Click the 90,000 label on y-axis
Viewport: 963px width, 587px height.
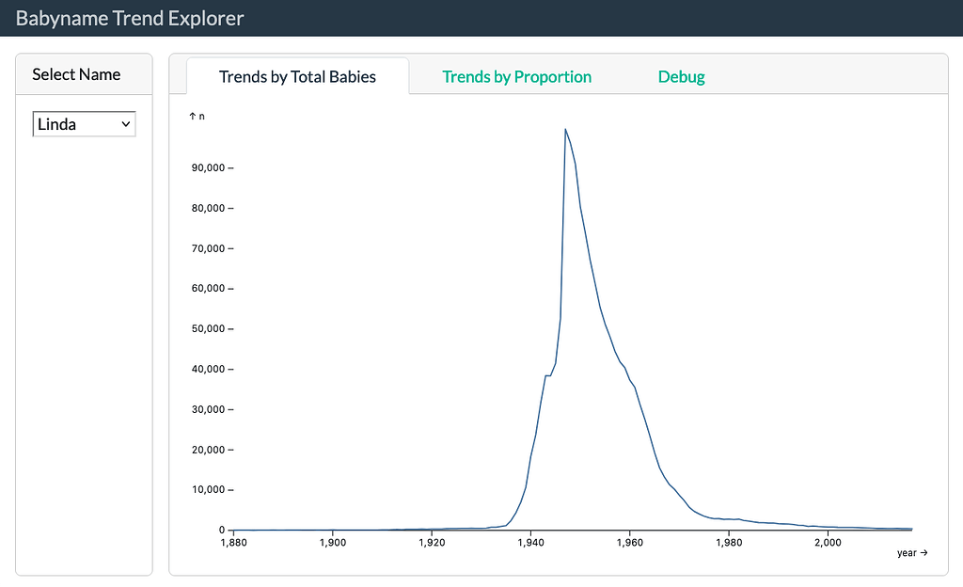[x=211, y=167]
